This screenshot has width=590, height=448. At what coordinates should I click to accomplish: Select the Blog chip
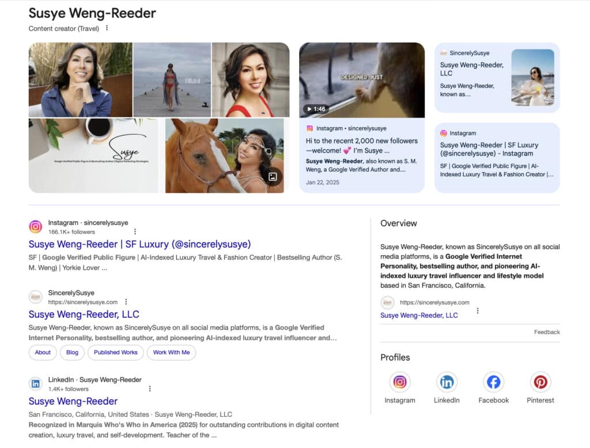tap(72, 352)
